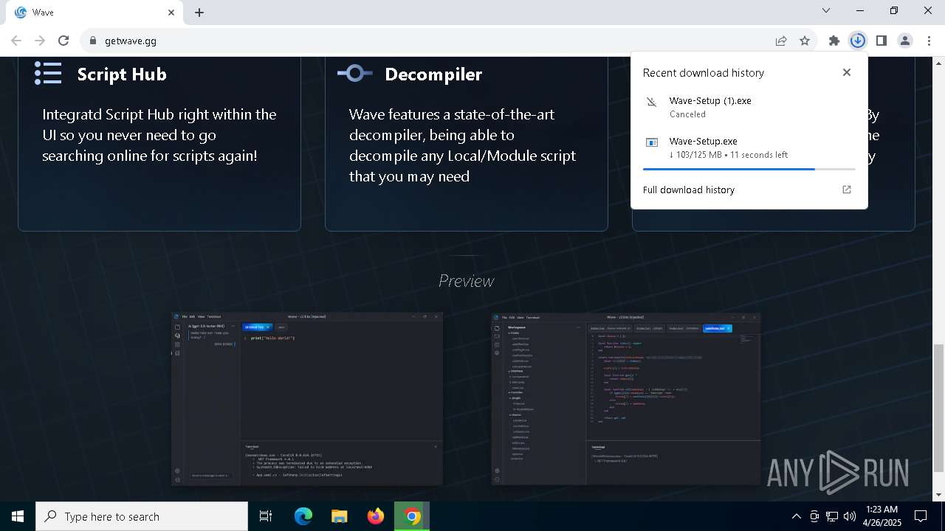Share this page icon in address bar
The image size is (945, 531).
click(x=781, y=41)
